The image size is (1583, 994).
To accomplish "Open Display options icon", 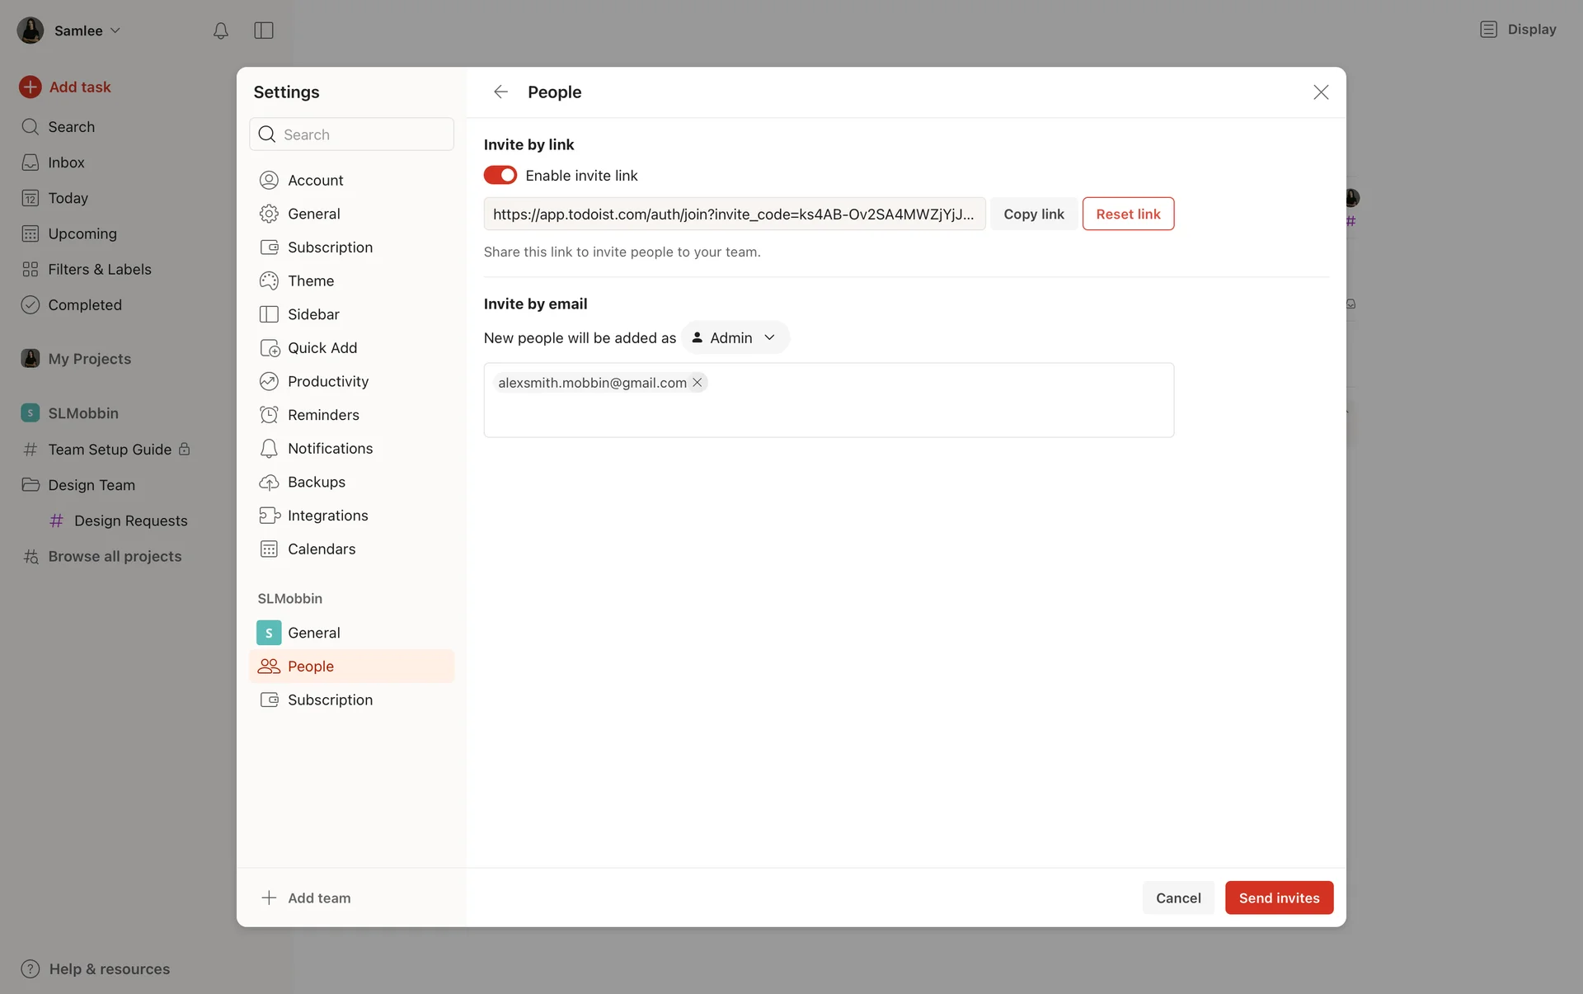I will click(1488, 30).
